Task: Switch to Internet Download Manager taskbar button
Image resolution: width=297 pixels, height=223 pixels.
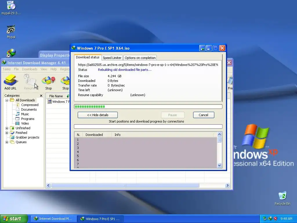Action: tap(54, 219)
